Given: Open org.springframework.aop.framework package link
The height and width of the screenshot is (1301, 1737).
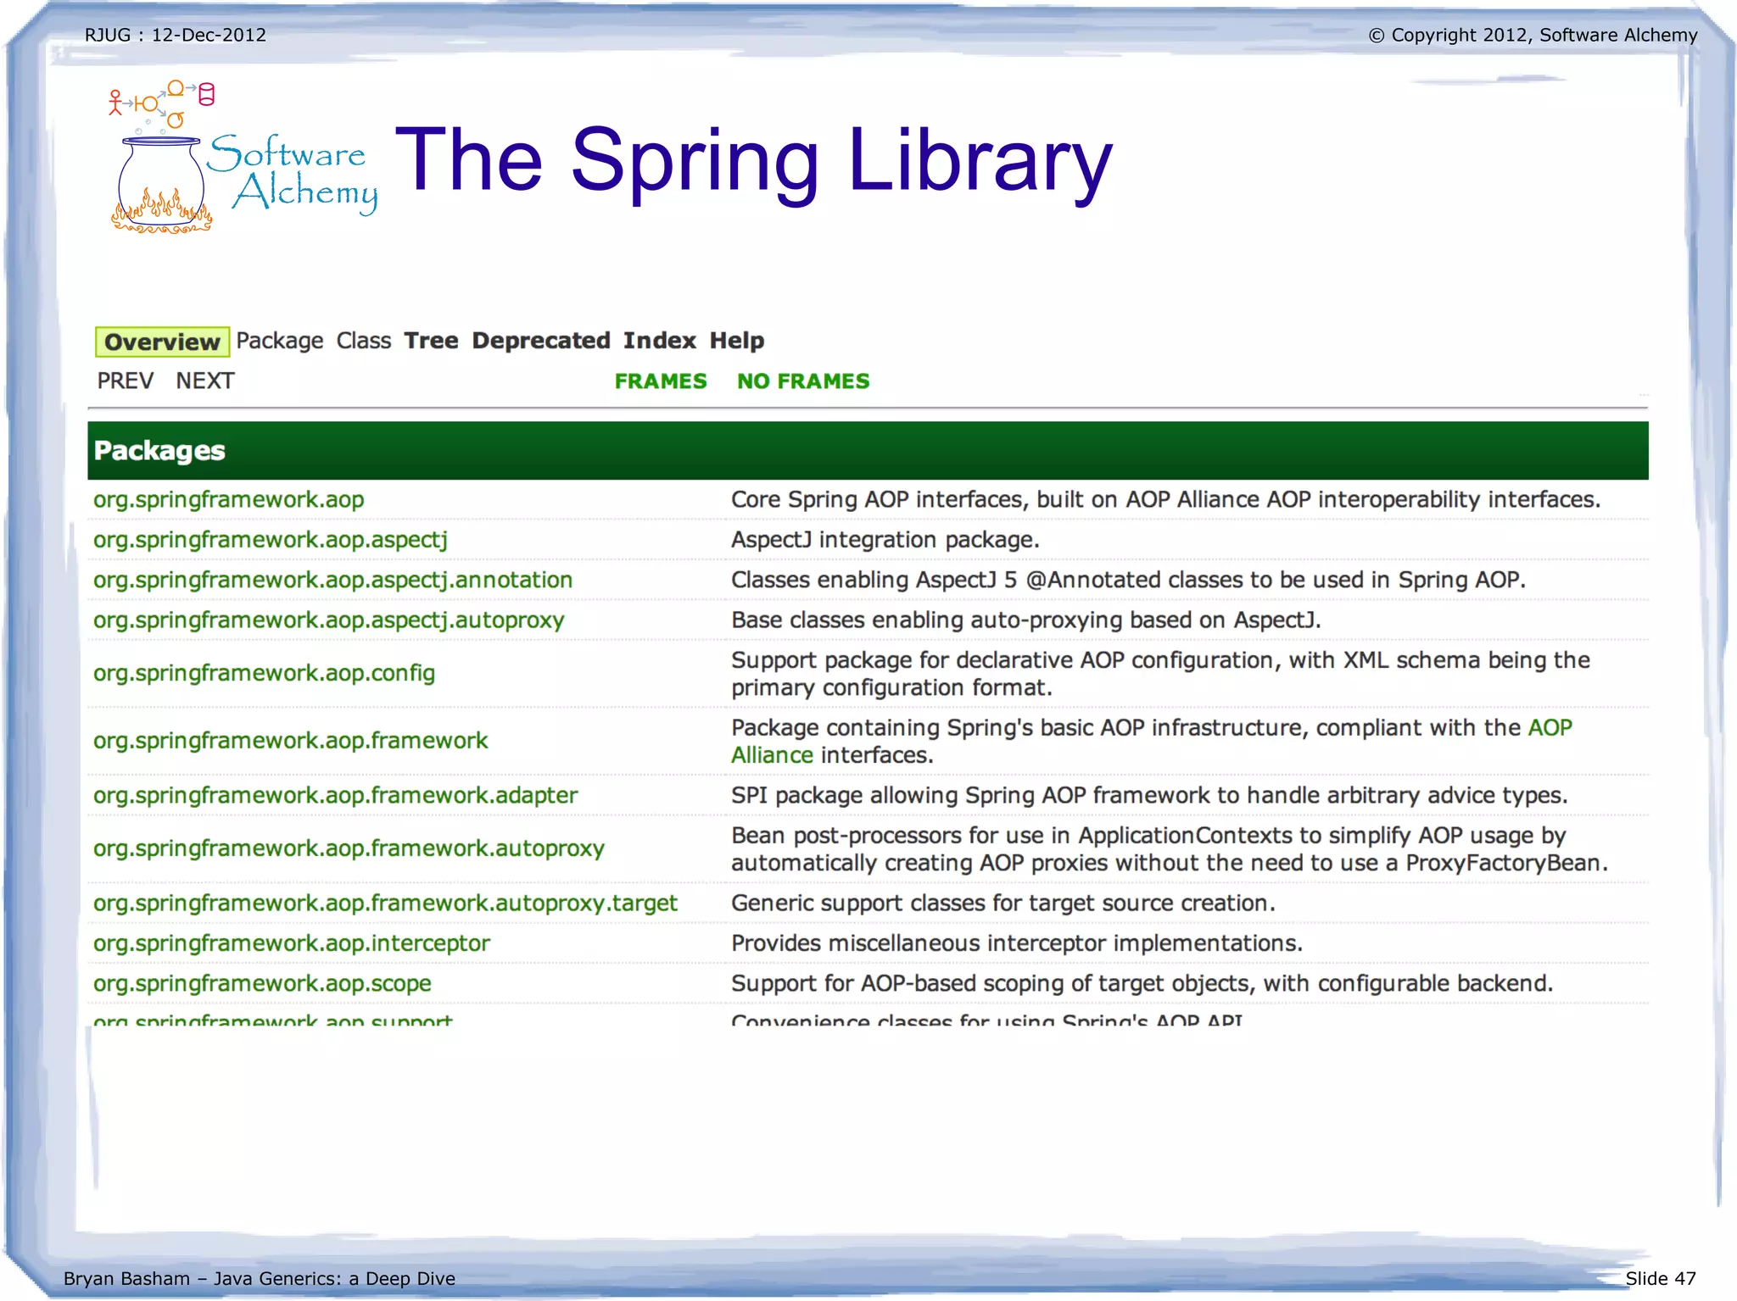Looking at the screenshot, I should (x=290, y=741).
